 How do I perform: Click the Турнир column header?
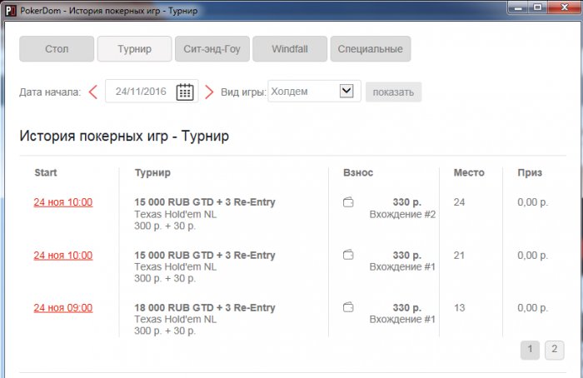152,172
